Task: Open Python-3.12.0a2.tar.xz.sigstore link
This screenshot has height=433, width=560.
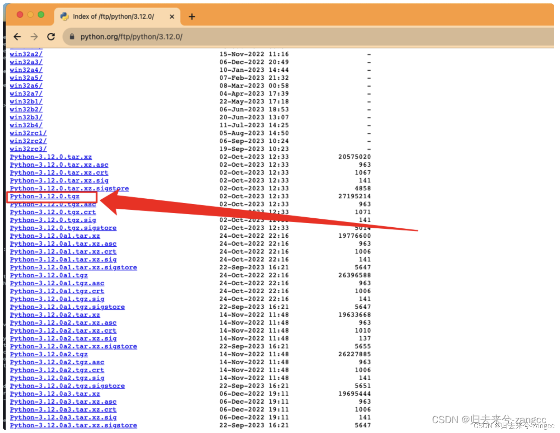Action: [x=73, y=347]
